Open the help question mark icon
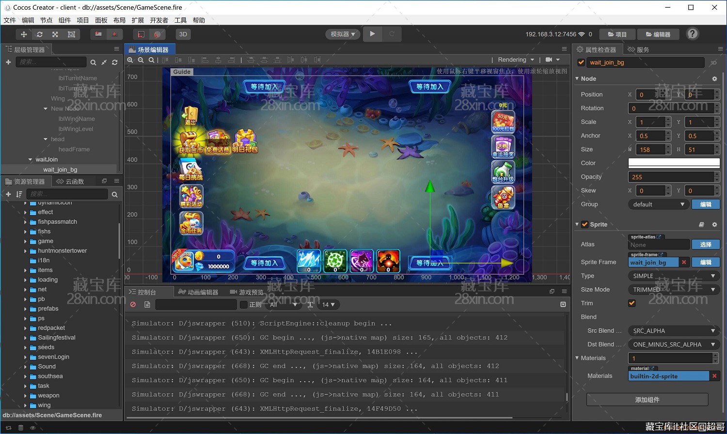Viewport: 727px width, 434px height. pyautogui.click(x=693, y=34)
